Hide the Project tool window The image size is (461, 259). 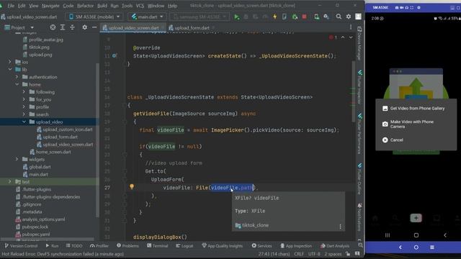(94, 27)
